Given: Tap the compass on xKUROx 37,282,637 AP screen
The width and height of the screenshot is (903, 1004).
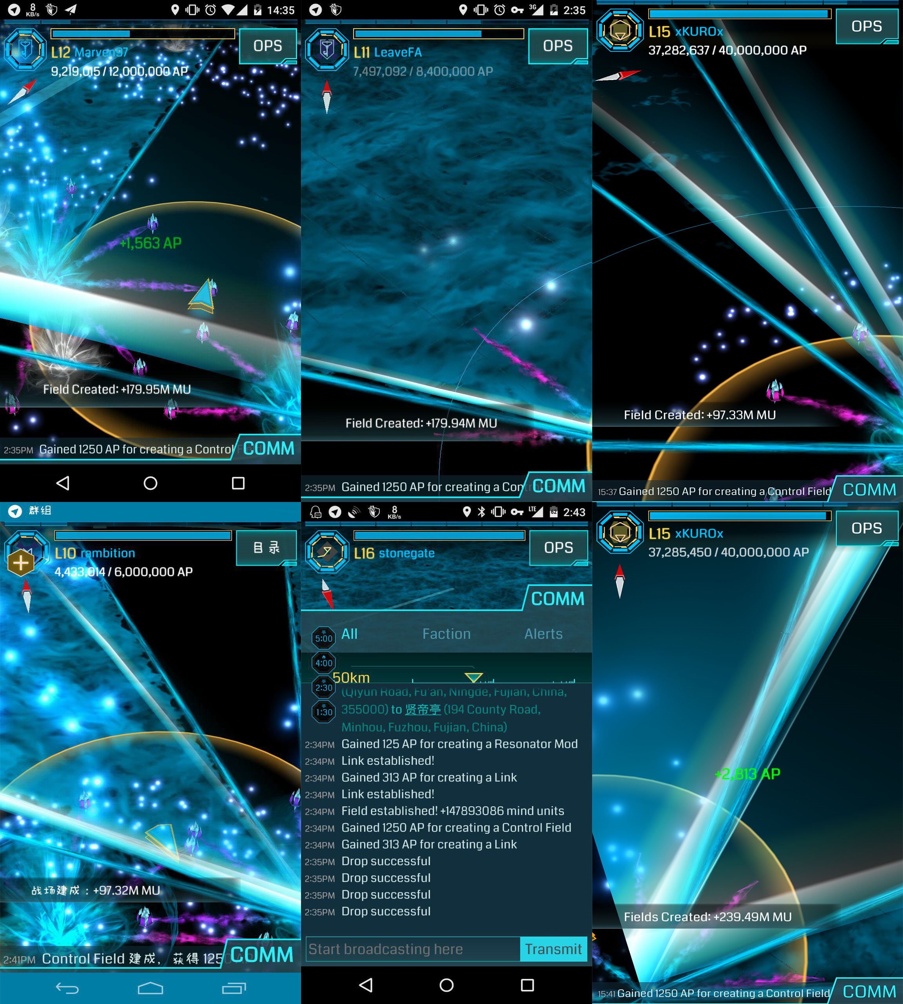Looking at the screenshot, I should point(618,75).
